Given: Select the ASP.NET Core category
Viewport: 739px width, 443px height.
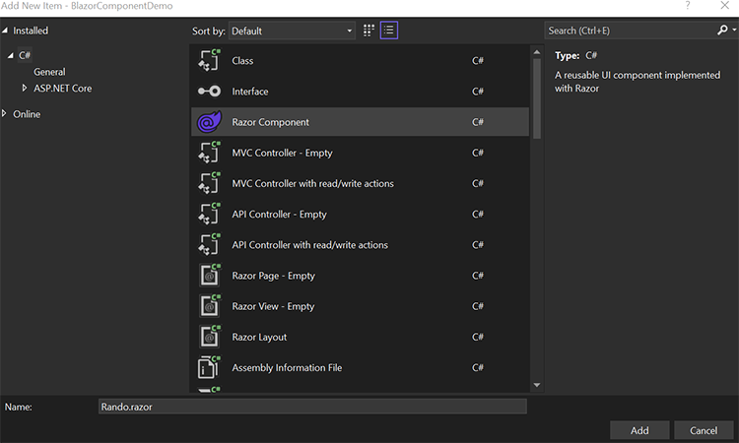Looking at the screenshot, I should [63, 89].
